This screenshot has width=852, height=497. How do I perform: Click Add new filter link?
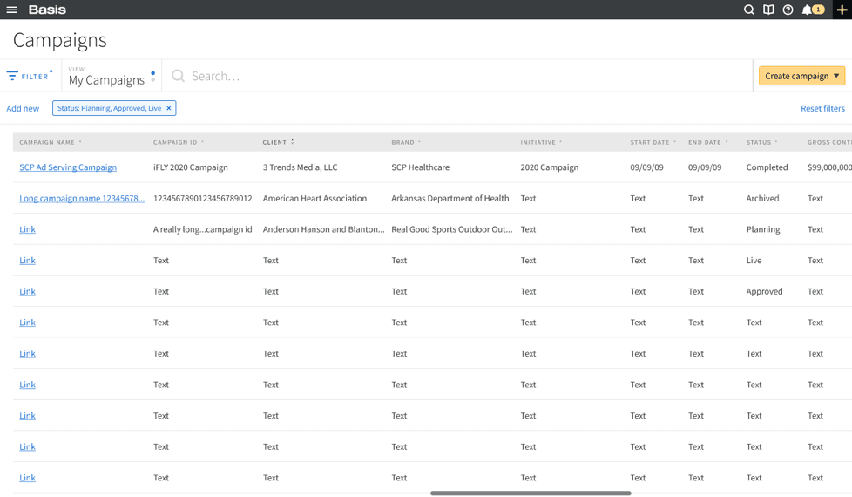pyautogui.click(x=23, y=108)
